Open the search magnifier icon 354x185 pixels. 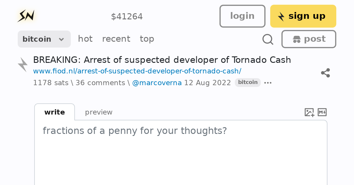coord(268,39)
